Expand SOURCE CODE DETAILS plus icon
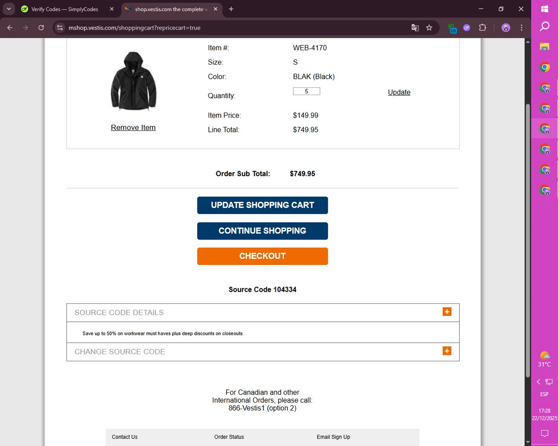The width and height of the screenshot is (558, 446). [447, 312]
